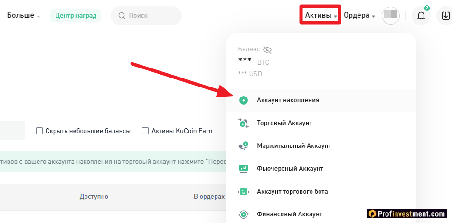Click the В ордерах column header
Viewport: 452px width, 223px height.
point(209,197)
